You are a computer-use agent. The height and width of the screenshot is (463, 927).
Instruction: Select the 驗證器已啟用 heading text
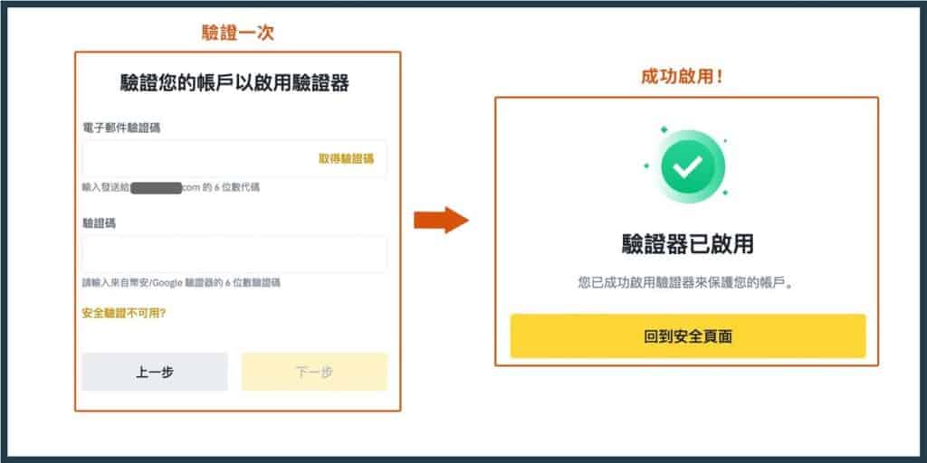pos(688,243)
